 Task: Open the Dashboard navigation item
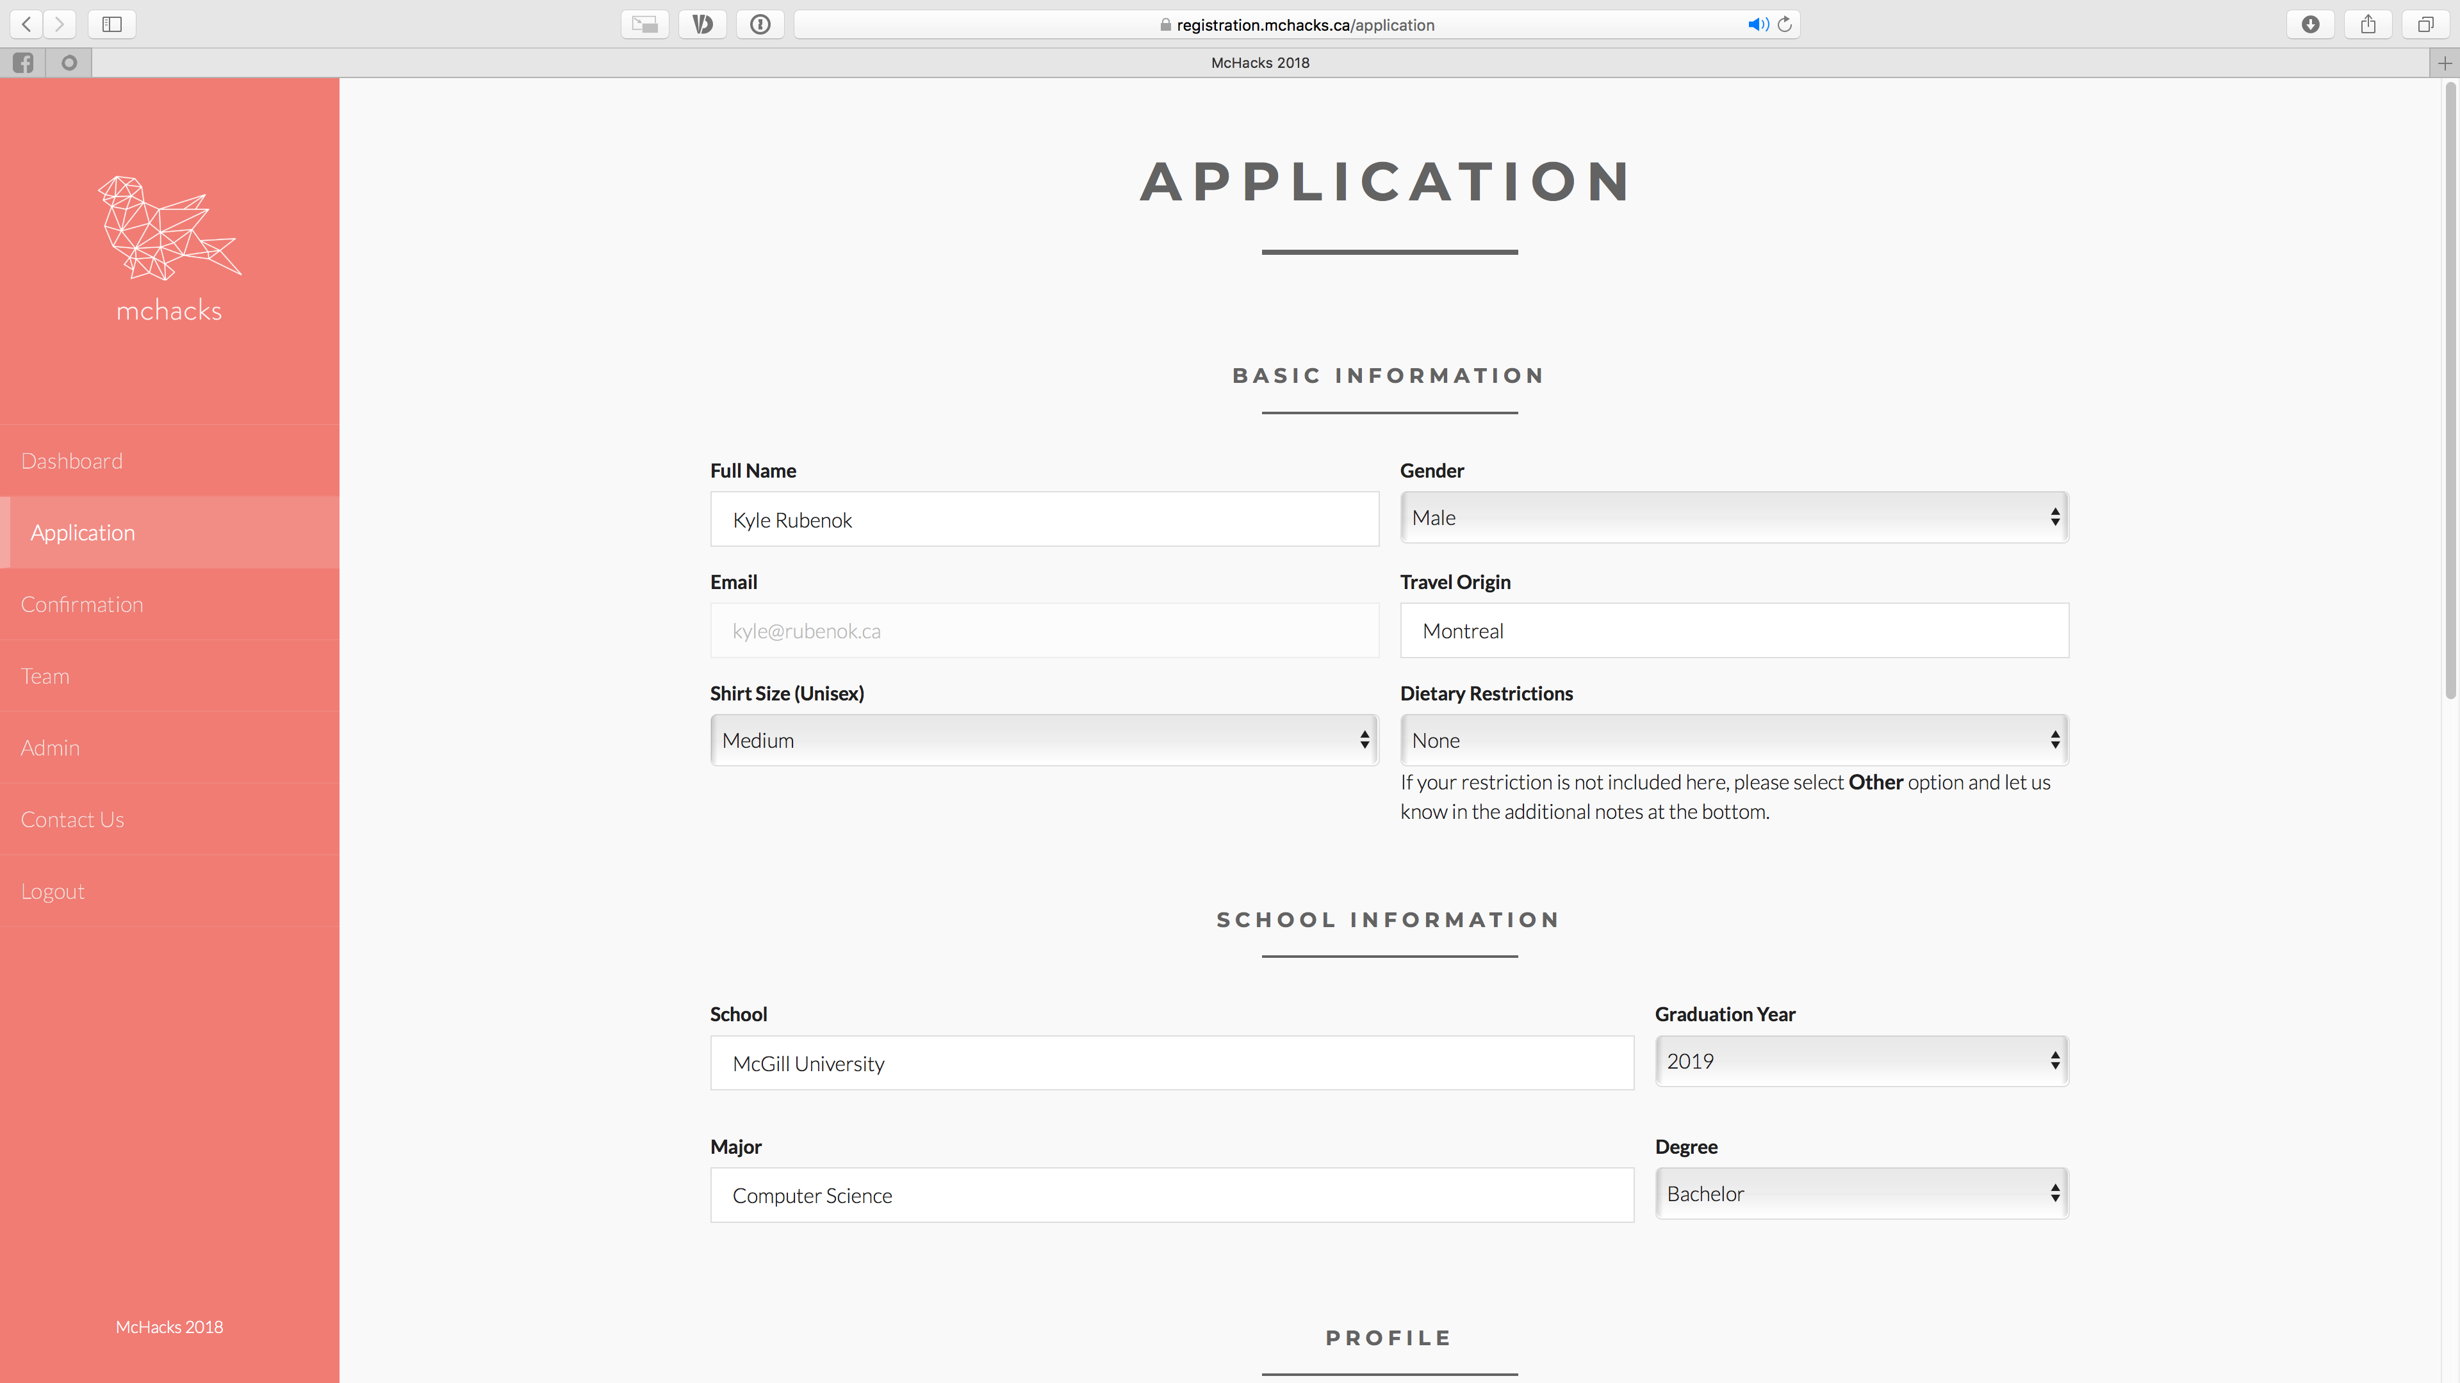tap(71, 459)
